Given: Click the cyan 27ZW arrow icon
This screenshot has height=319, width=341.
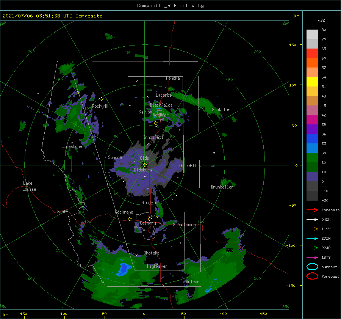Looking at the screenshot, I should 312,239.
